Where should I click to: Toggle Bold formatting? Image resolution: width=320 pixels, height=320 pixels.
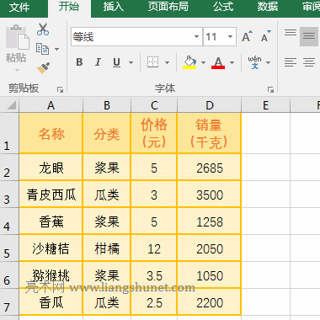coord(79,62)
